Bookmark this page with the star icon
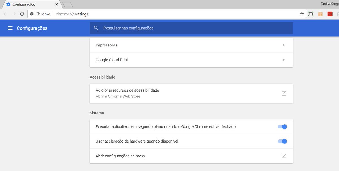The width and height of the screenshot is (339, 171). coord(302,14)
